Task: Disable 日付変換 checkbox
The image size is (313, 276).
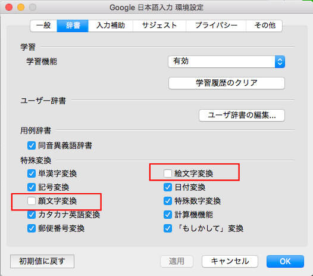Action: 167,187
